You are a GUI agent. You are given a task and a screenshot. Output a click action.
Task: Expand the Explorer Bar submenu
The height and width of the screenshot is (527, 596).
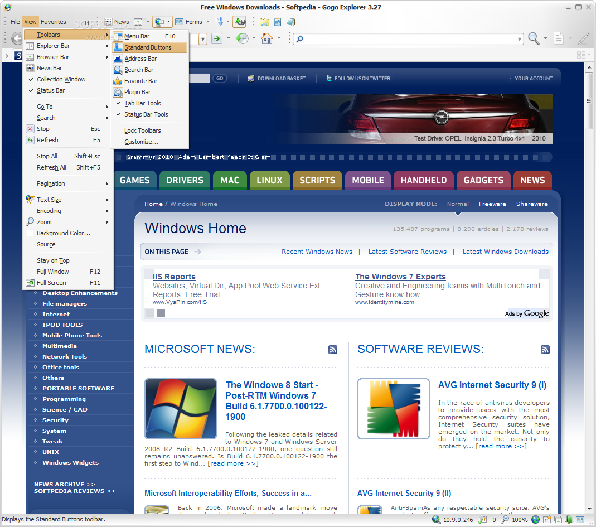pyautogui.click(x=67, y=46)
